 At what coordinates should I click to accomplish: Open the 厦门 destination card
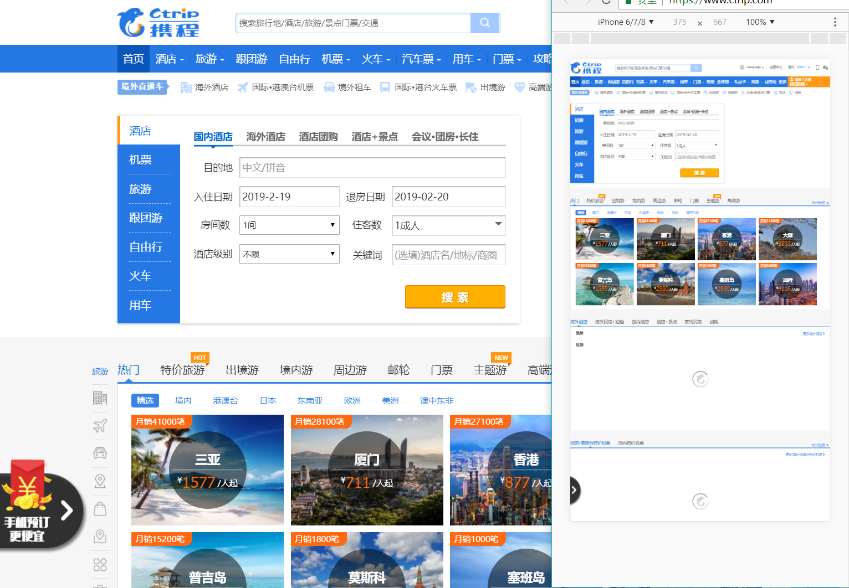(x=367, y=470)
